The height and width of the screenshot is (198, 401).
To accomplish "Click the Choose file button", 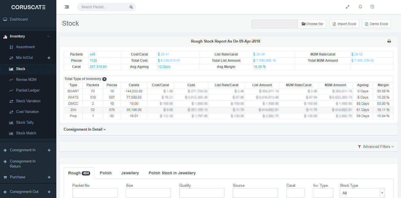I will pos(312,24).
